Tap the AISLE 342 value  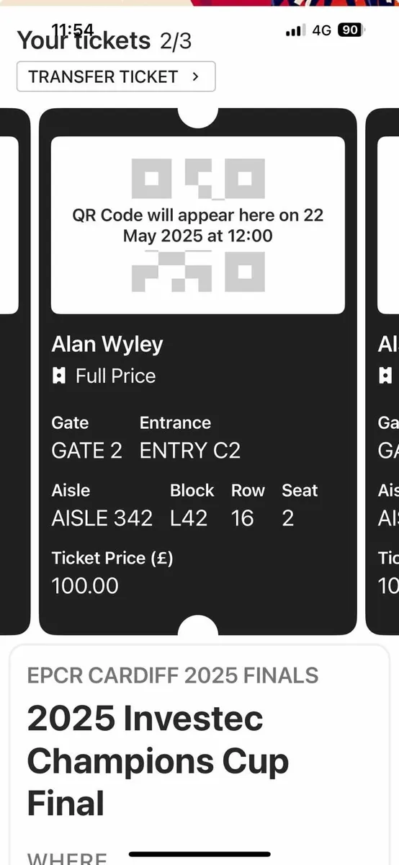(102, 518)
